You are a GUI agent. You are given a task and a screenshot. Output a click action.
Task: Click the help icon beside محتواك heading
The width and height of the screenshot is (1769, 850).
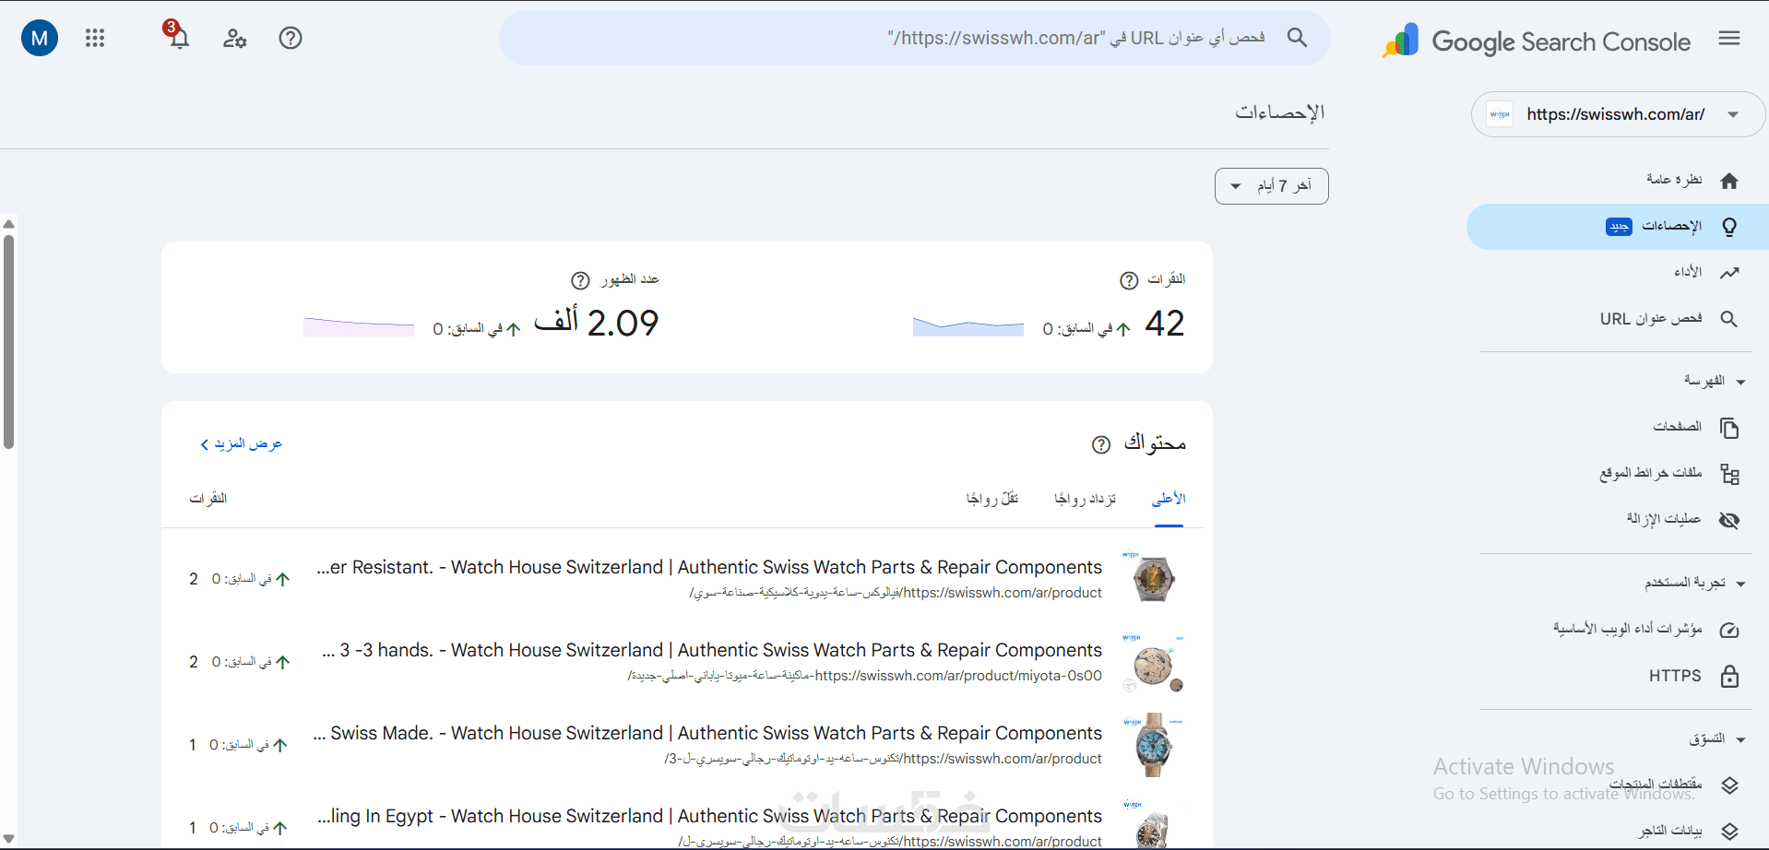pyautogui.click(x=1101, y=444)
